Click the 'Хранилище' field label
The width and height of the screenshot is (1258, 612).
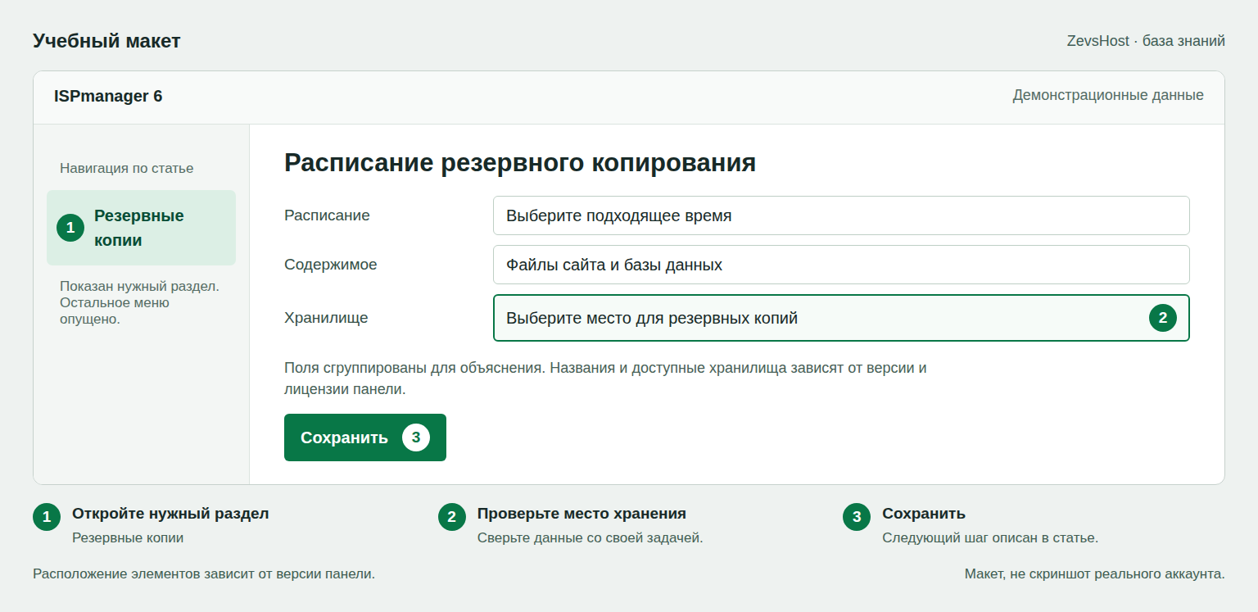click(326, 318)
